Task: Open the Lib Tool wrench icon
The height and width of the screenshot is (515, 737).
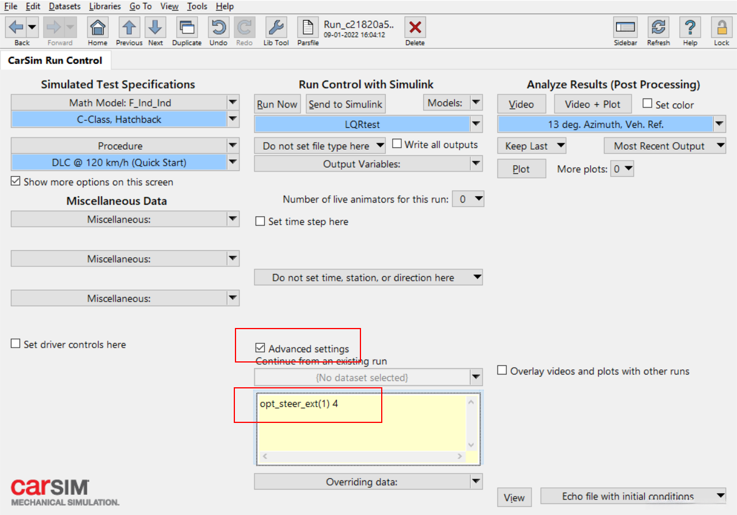Action: point(276,27)
